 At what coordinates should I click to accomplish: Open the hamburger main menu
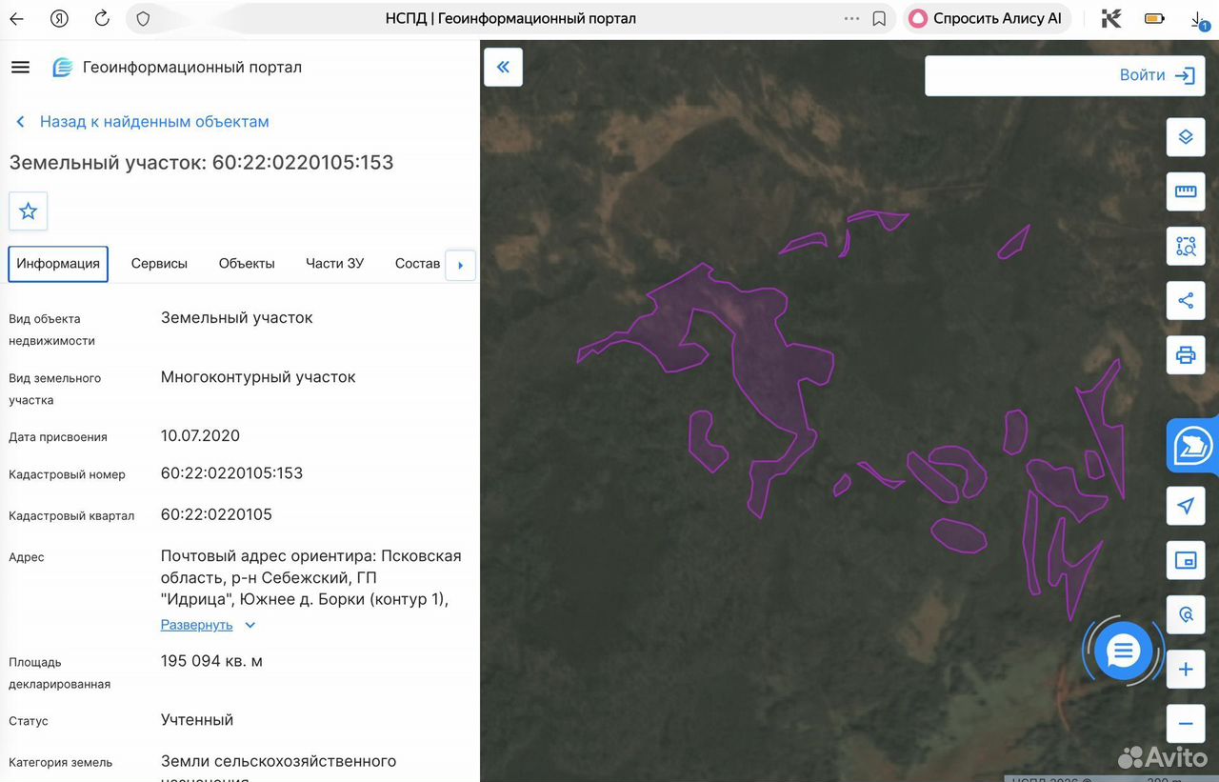pos(20,67)
